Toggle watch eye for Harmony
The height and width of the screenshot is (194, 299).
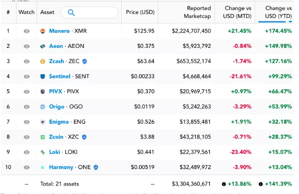point(27,168)
